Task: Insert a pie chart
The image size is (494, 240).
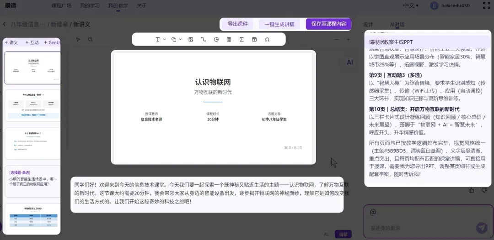Action: [216, 39]
